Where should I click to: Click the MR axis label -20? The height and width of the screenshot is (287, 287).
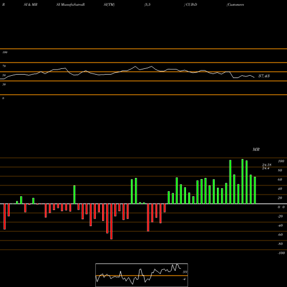pyautogui.click(x=280, y=216)
